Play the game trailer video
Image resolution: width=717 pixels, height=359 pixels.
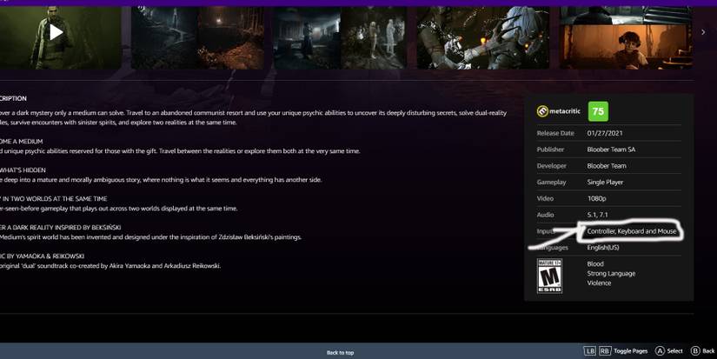tap(56, 33)
